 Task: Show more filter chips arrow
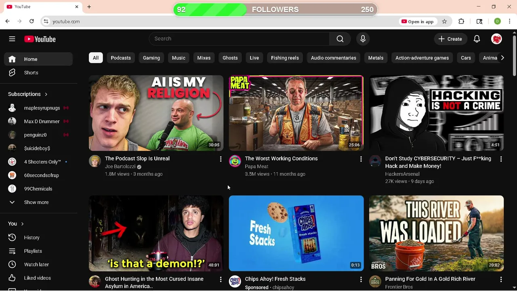point(502,58)
